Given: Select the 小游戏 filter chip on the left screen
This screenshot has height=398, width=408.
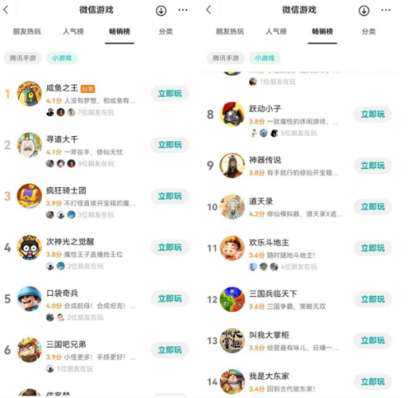Looking at the screenshot, I should coord(62,58).
